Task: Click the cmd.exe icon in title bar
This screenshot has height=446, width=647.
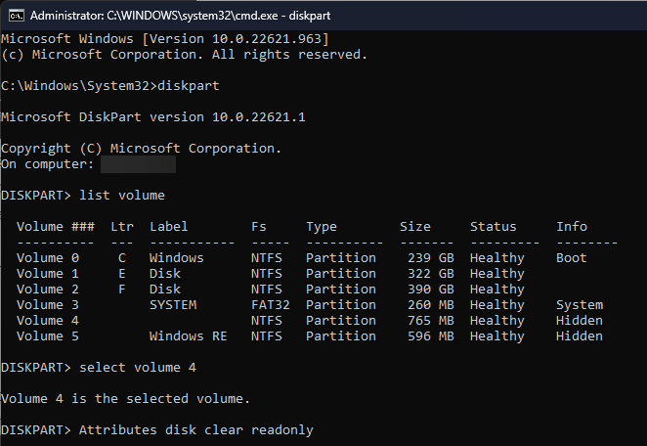Action: point(17,16)
